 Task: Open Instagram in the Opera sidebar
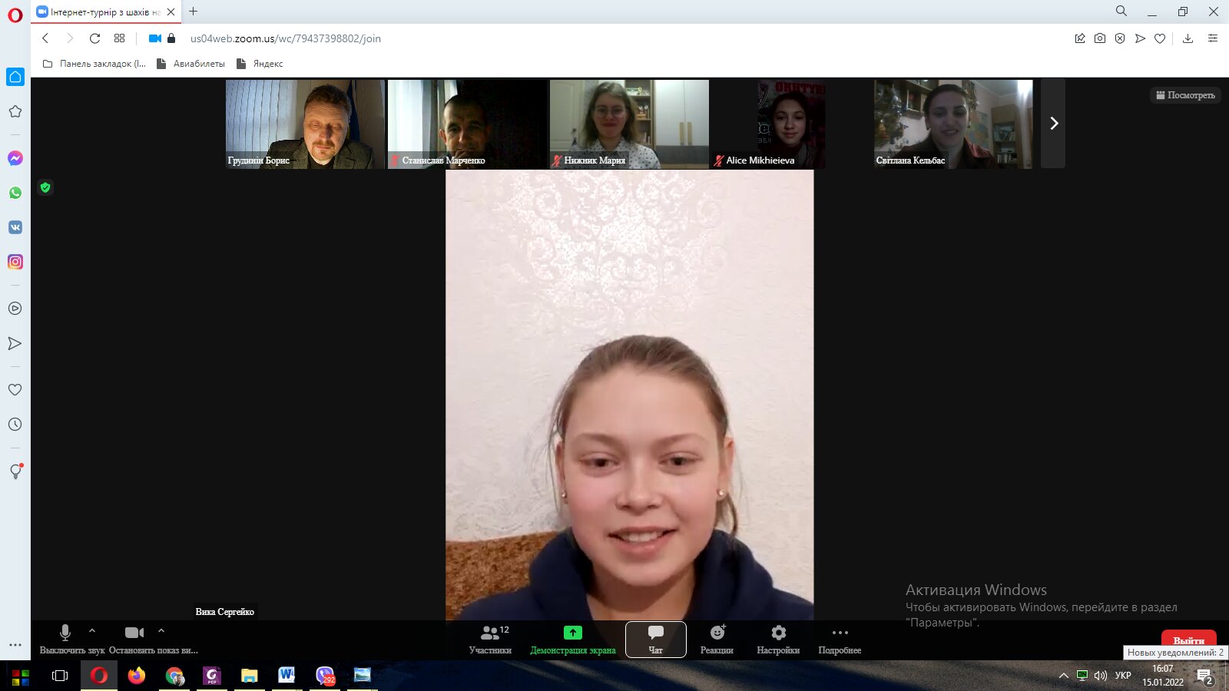coord(15,262)
